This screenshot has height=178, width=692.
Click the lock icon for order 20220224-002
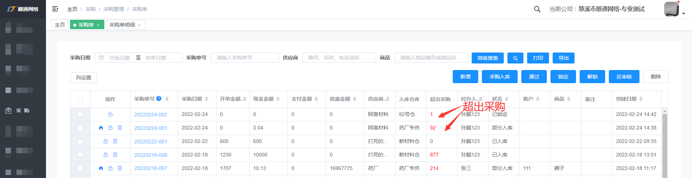pyautogui.click(x=110, y=114)
